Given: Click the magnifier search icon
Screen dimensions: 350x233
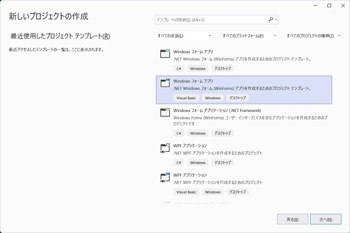Looking at the screenshot, I should click(x=270, y=19).
